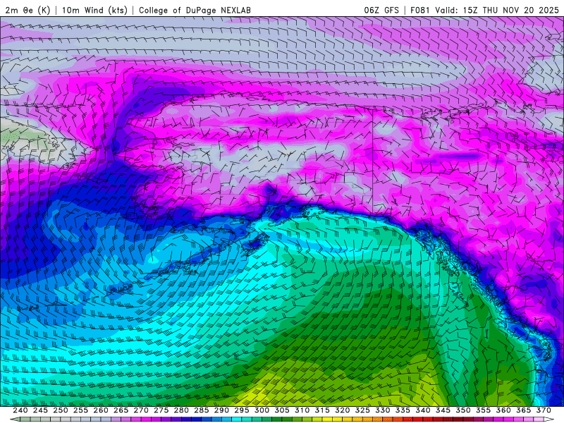Click the 340 value on the color scale
Image resolution: width=564 pixels, height=423 pixels.
[423, 410]
